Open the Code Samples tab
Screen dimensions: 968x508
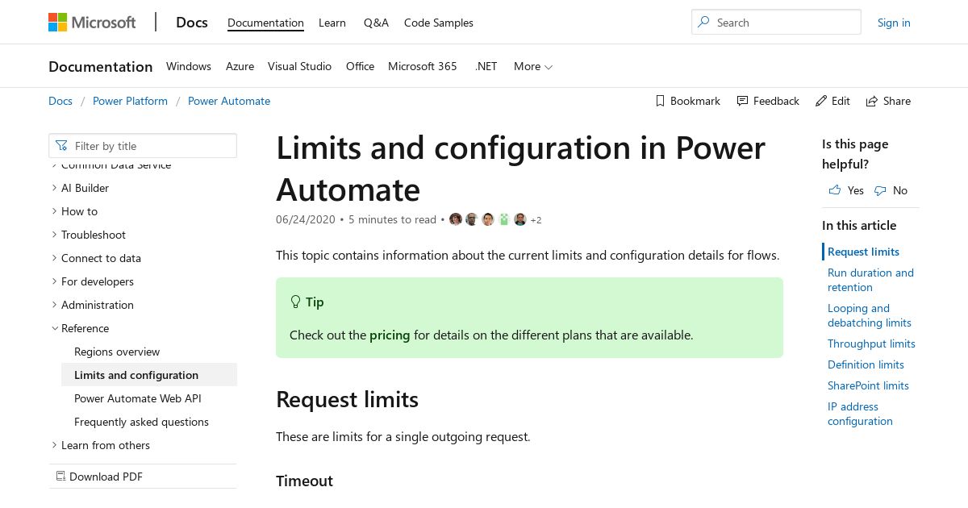point(439,23)
